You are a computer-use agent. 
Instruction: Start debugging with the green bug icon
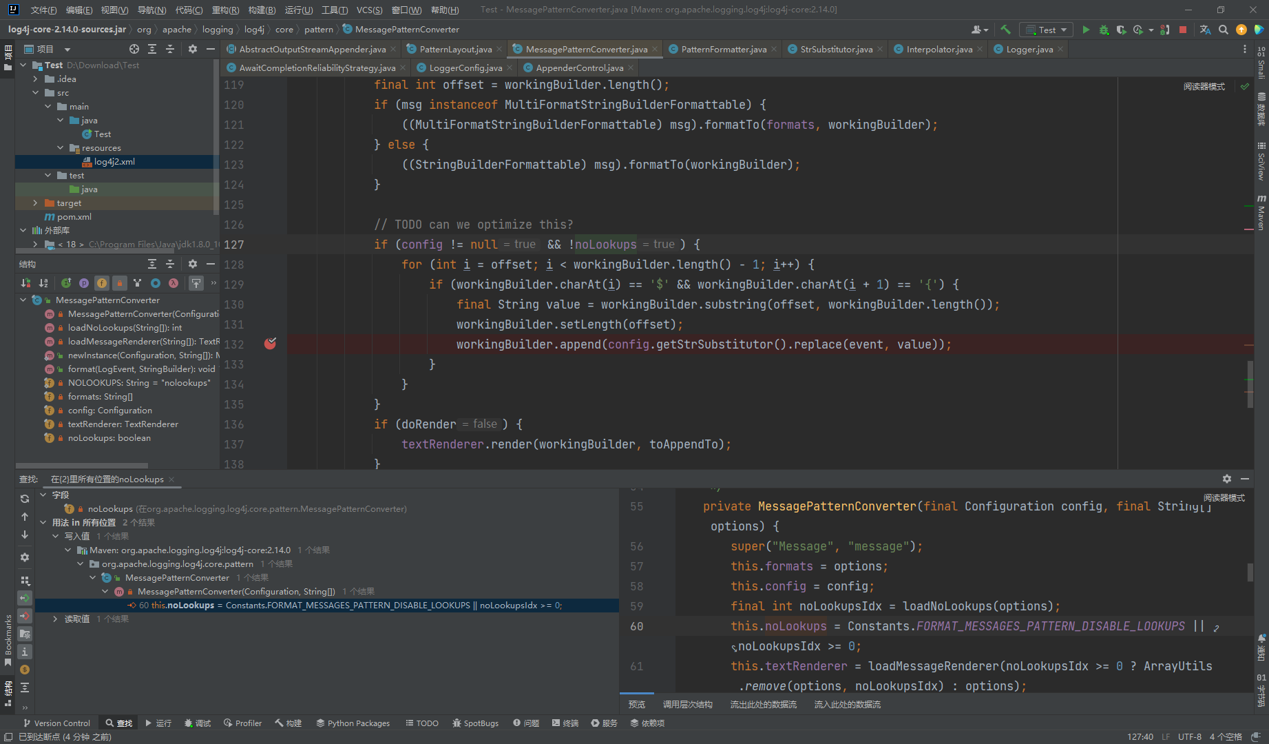pos(1104,30)
